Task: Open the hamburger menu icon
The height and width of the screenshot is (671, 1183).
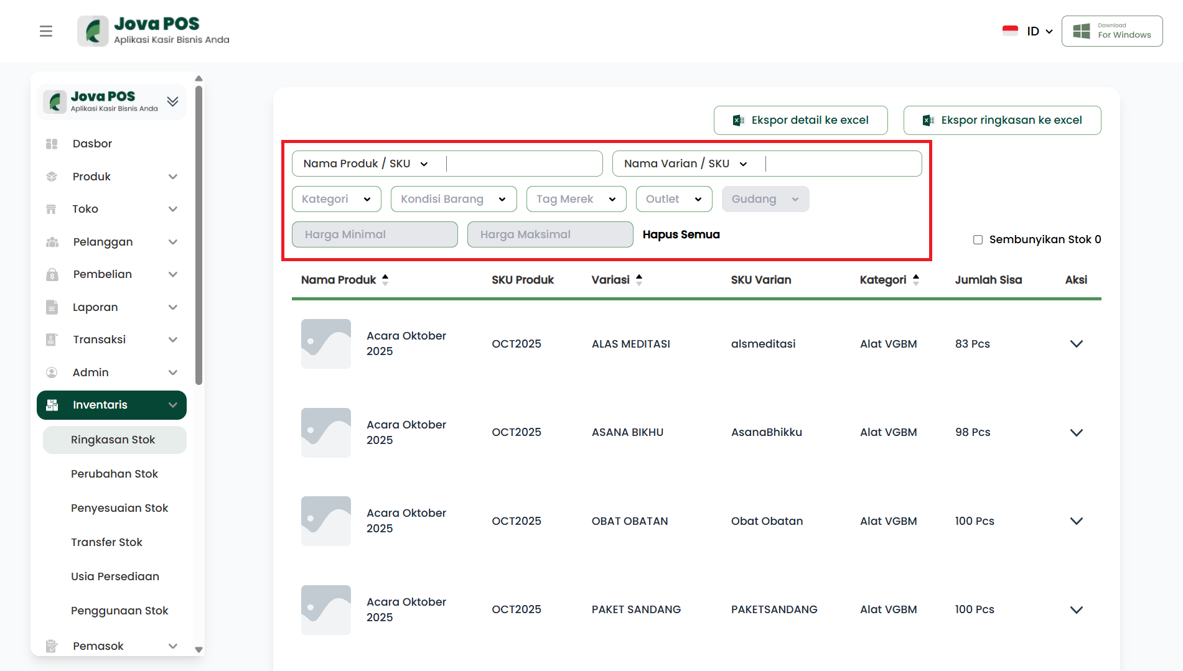Action: point(46,31)
